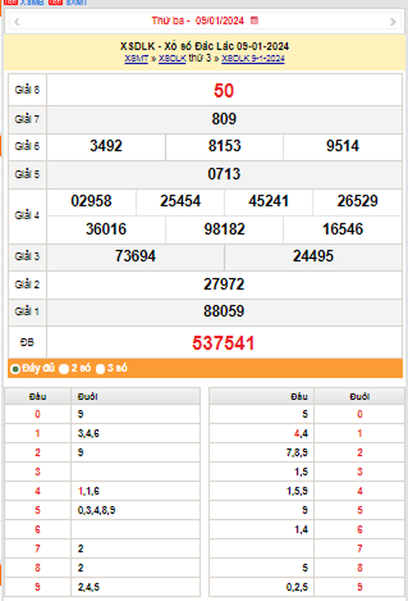Viewport: 408px width, 601px height.
Task: Go to next day using right arrow
Action: click(393, 22)
